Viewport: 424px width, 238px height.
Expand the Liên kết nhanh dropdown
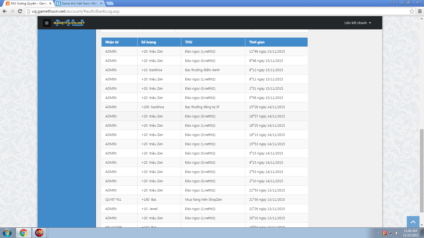point(357,23)
